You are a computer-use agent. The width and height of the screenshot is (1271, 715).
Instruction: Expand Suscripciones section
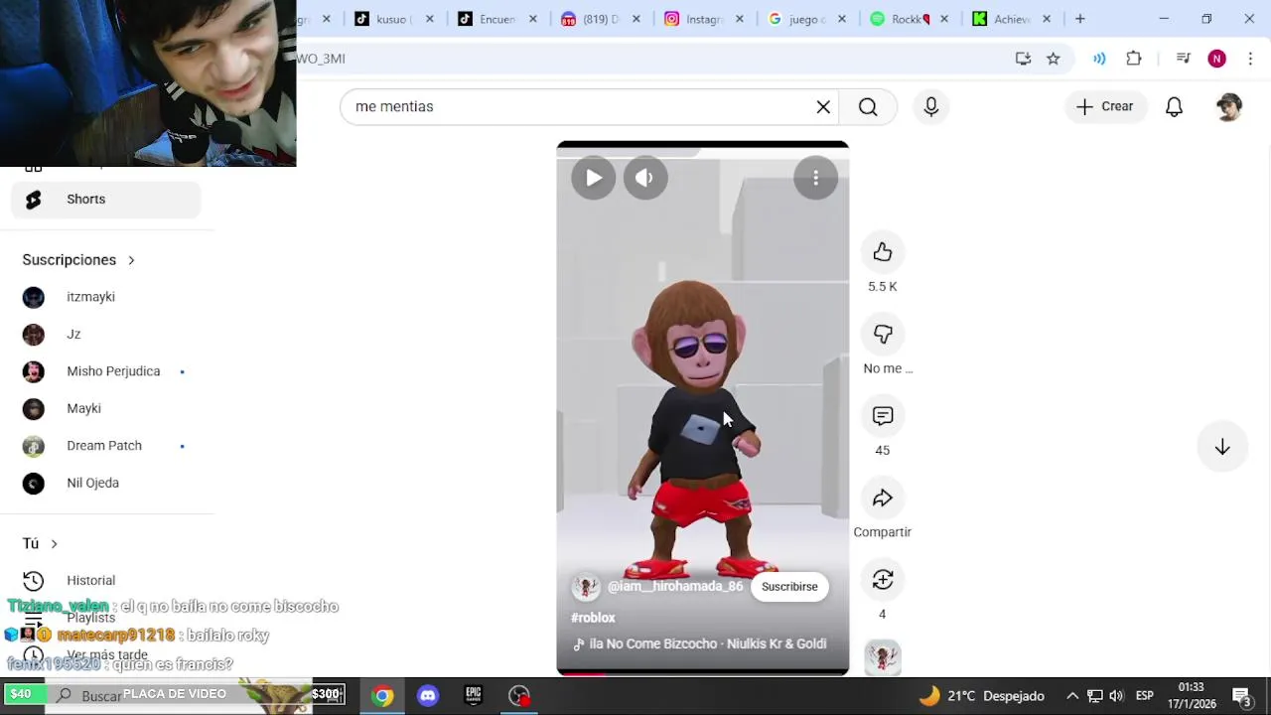click(78, 260)
